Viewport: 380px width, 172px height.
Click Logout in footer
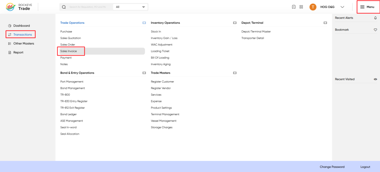tap(365, 167)
